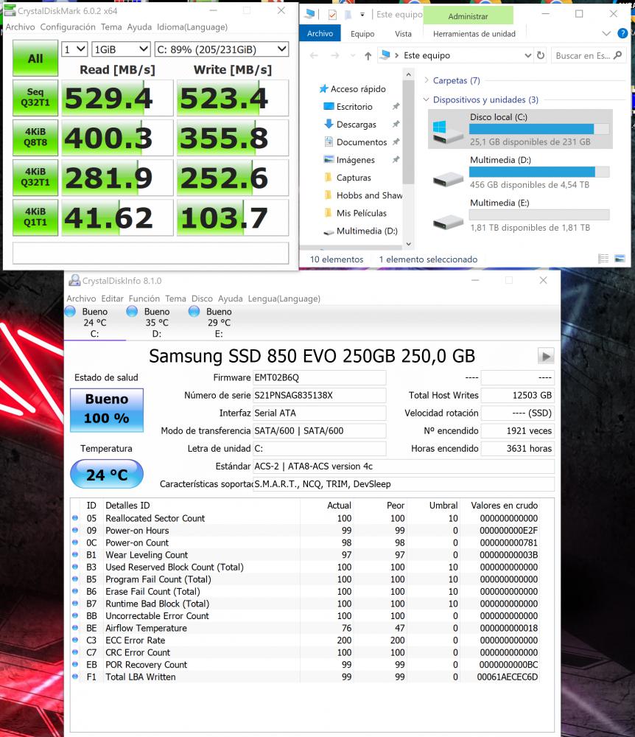Open recent locations dropdown arrow in Explorer
This screenshot has height=737, width=635.
353,55
